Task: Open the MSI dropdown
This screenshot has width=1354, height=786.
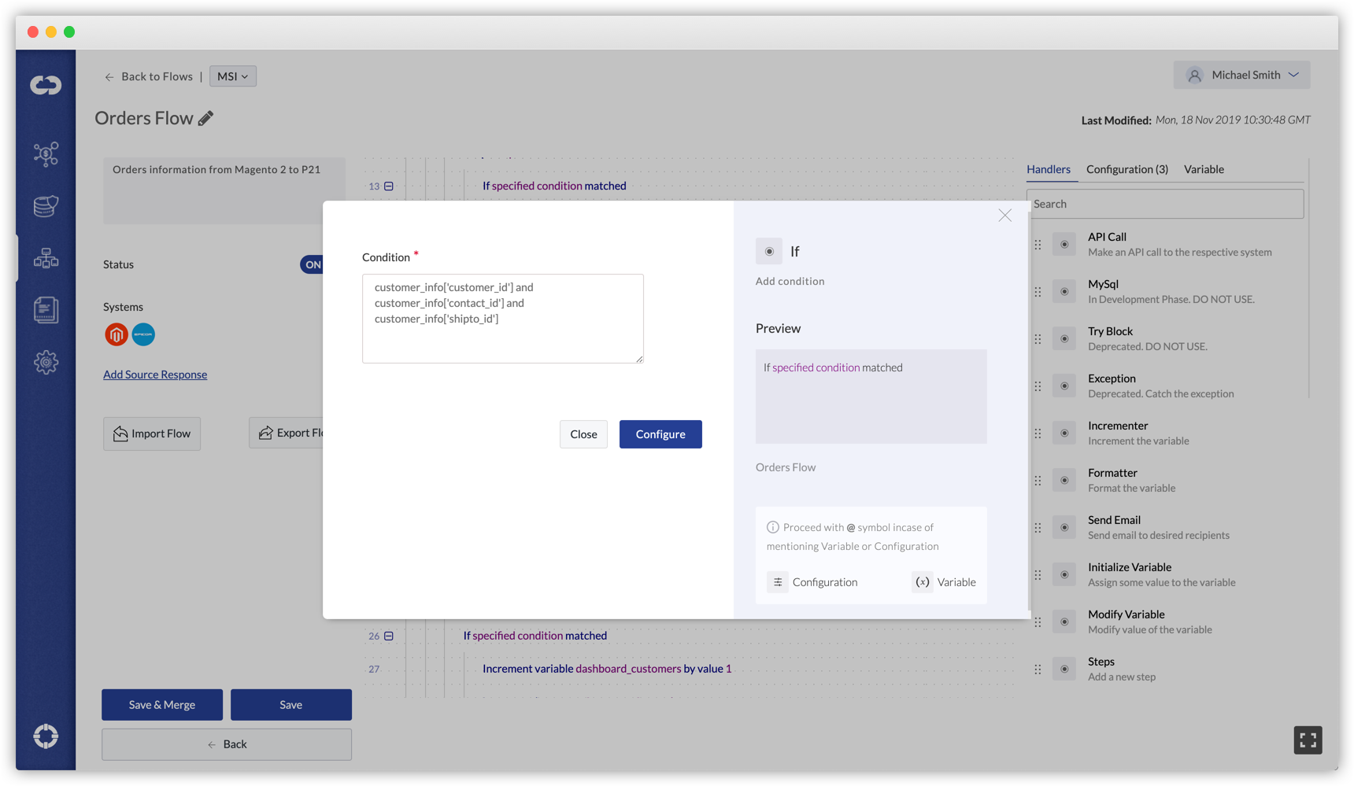Action: (x=233, y=76)
